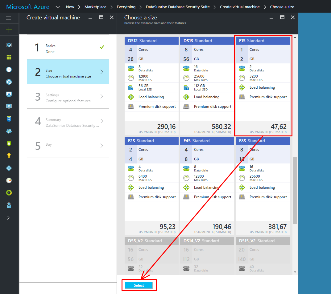Click the 95,23 price on F2S
The image size is (331, 294).
[x=168, y=227]
